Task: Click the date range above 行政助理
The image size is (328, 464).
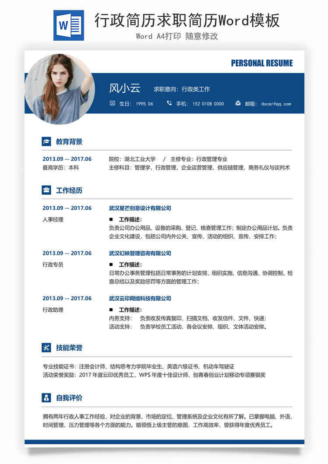Action: [67, 298]
